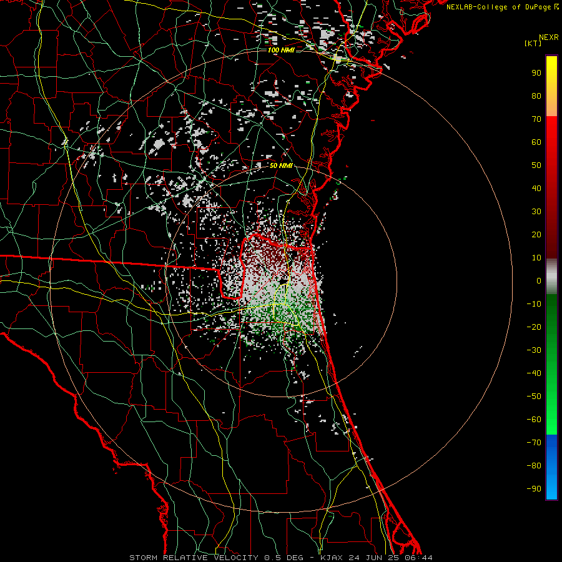Click the -50 value on the velocity scale
Screen dimensions: 562x562
[x=534, y=397]
